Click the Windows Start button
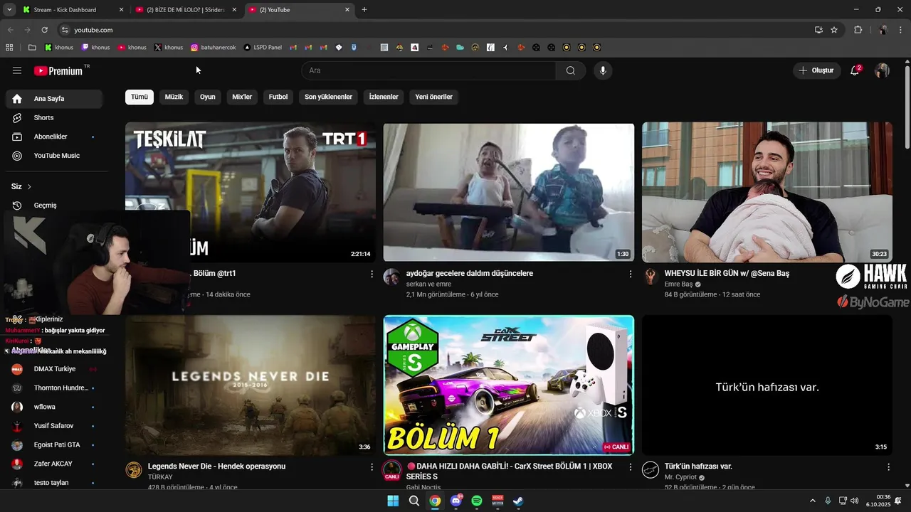Viewport: 911px width, 512px height. pos(393,501)
